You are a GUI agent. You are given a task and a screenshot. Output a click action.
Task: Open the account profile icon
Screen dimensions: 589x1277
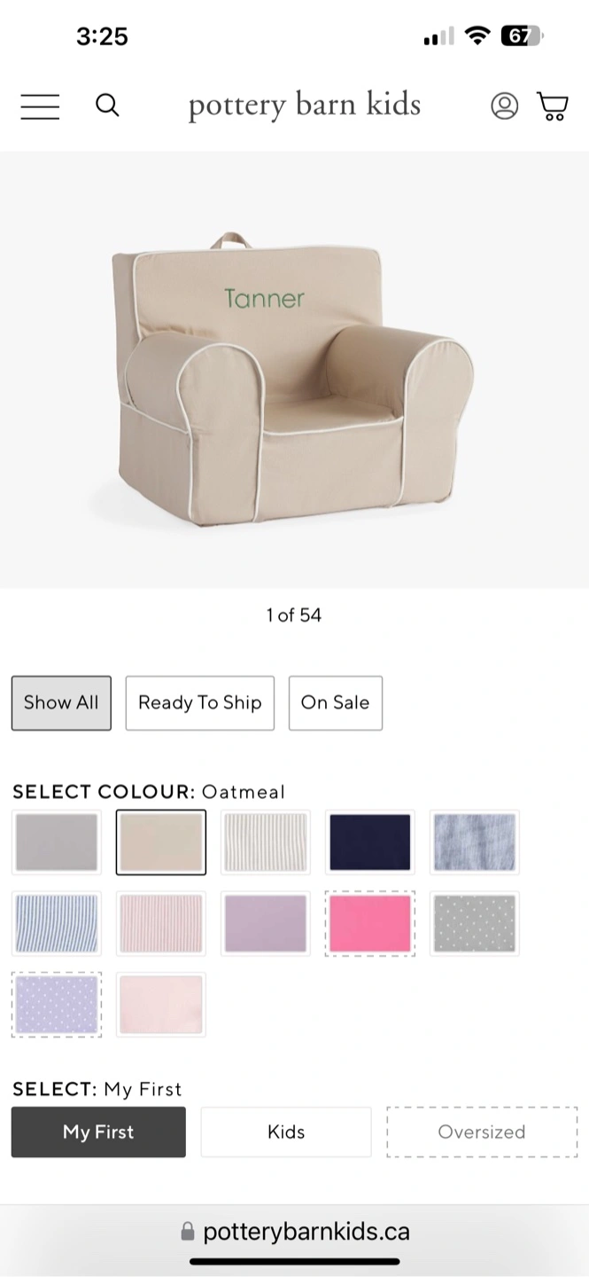tap(504, 106)
